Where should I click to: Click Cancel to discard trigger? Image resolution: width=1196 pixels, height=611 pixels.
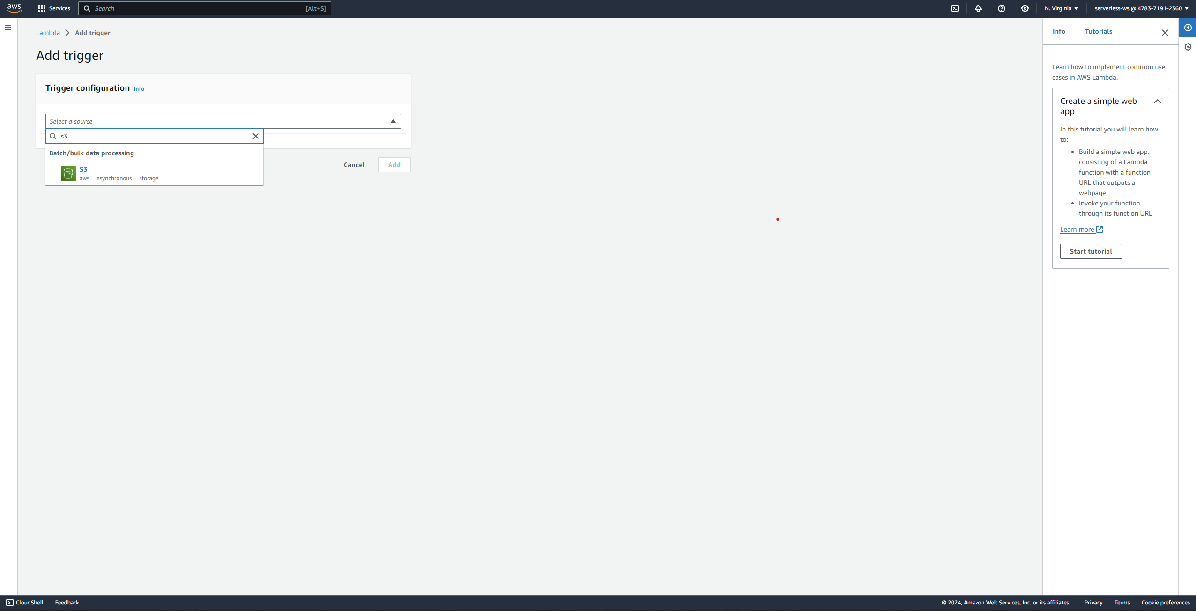click(x=354, y=164)
